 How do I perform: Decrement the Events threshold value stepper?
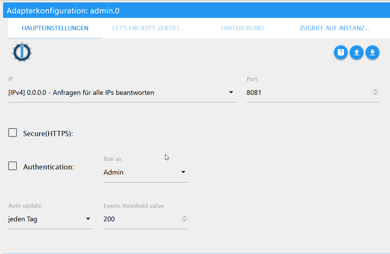point(185,220)
